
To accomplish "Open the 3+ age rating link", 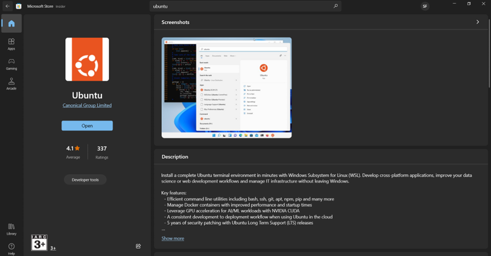I will (53, 248).
